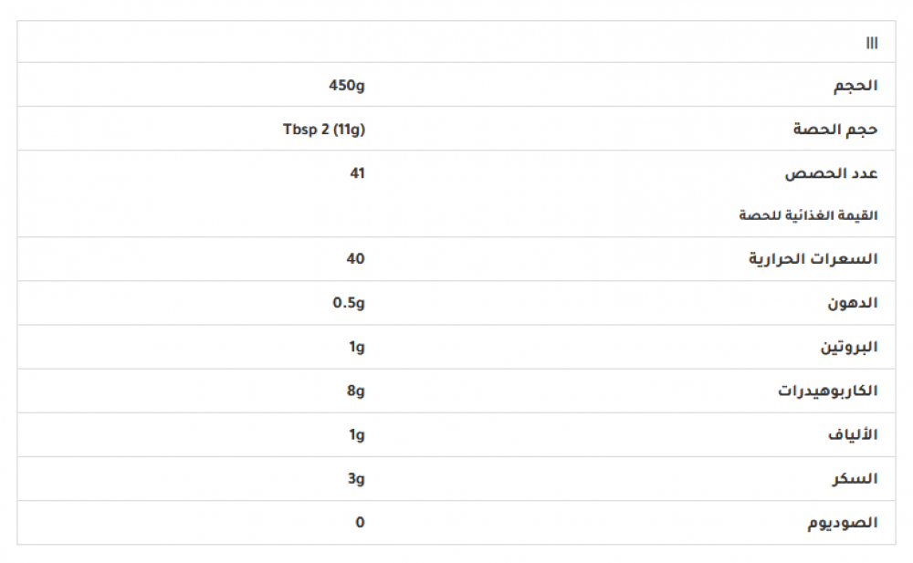Select the الصوديوم row label
The width and height of the screenshot is (913, 563).
pos(842,523)
